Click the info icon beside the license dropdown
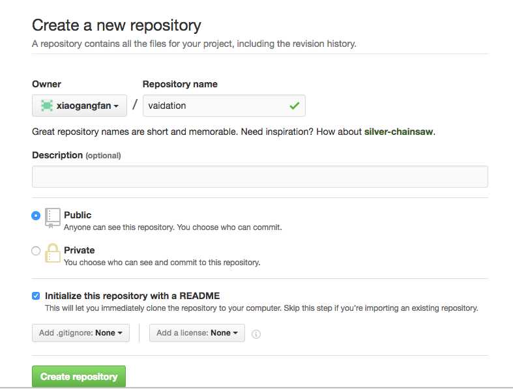This screenshot has width=513, height=389. click(256, 334)
